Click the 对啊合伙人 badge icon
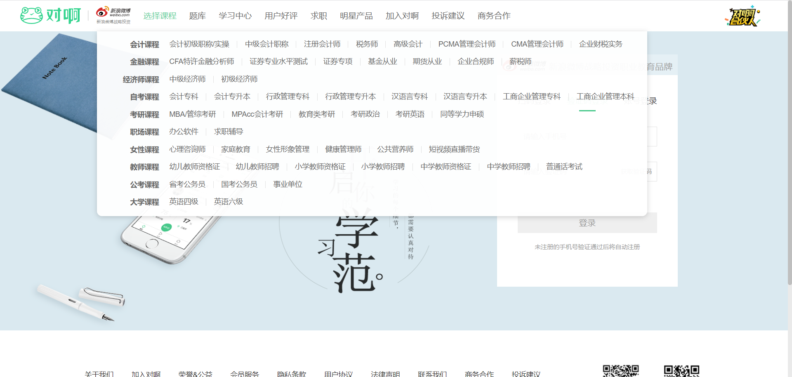 coord(742,16)
